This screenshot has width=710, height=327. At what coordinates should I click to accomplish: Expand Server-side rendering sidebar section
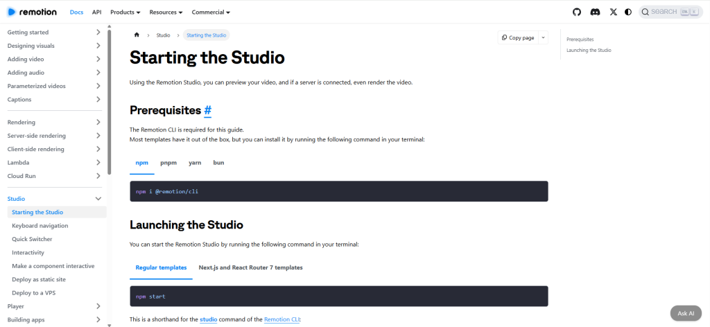[54, 136]
